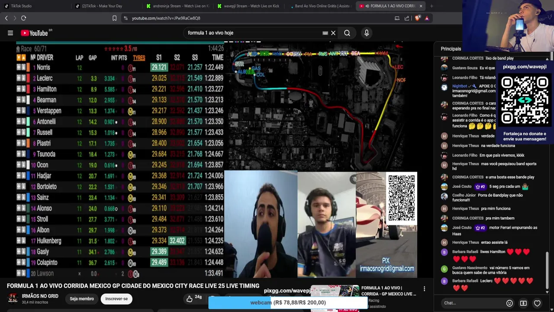Click chat message 'lixo de band play'
The image size is (554, 312).
(499, 58)
